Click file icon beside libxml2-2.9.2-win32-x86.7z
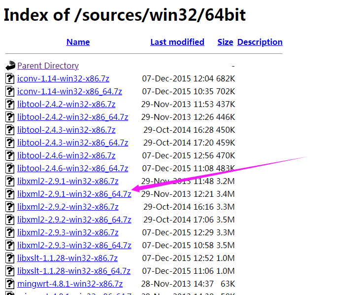Image resolution: width=360 pixels, height=295 pixels. (10, 207)
